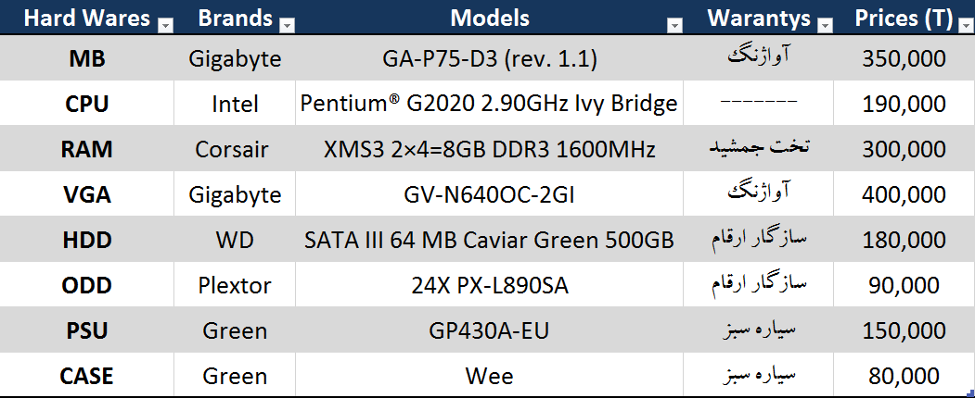Select the 350,000 price cell

point(904,59)
